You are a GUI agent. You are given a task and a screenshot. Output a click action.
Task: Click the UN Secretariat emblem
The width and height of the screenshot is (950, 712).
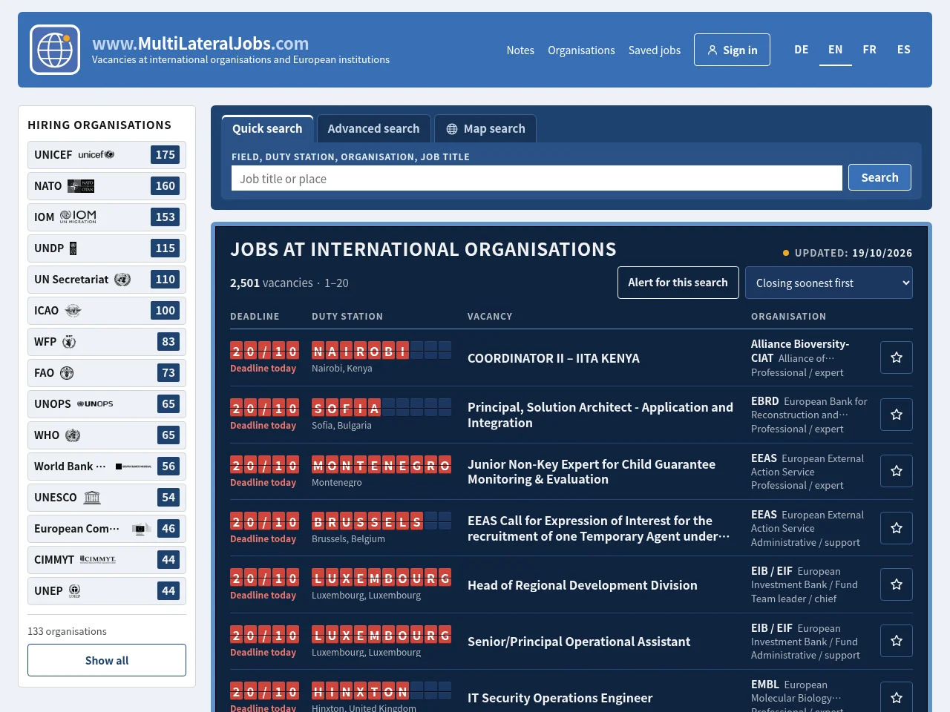coord(122,280)
